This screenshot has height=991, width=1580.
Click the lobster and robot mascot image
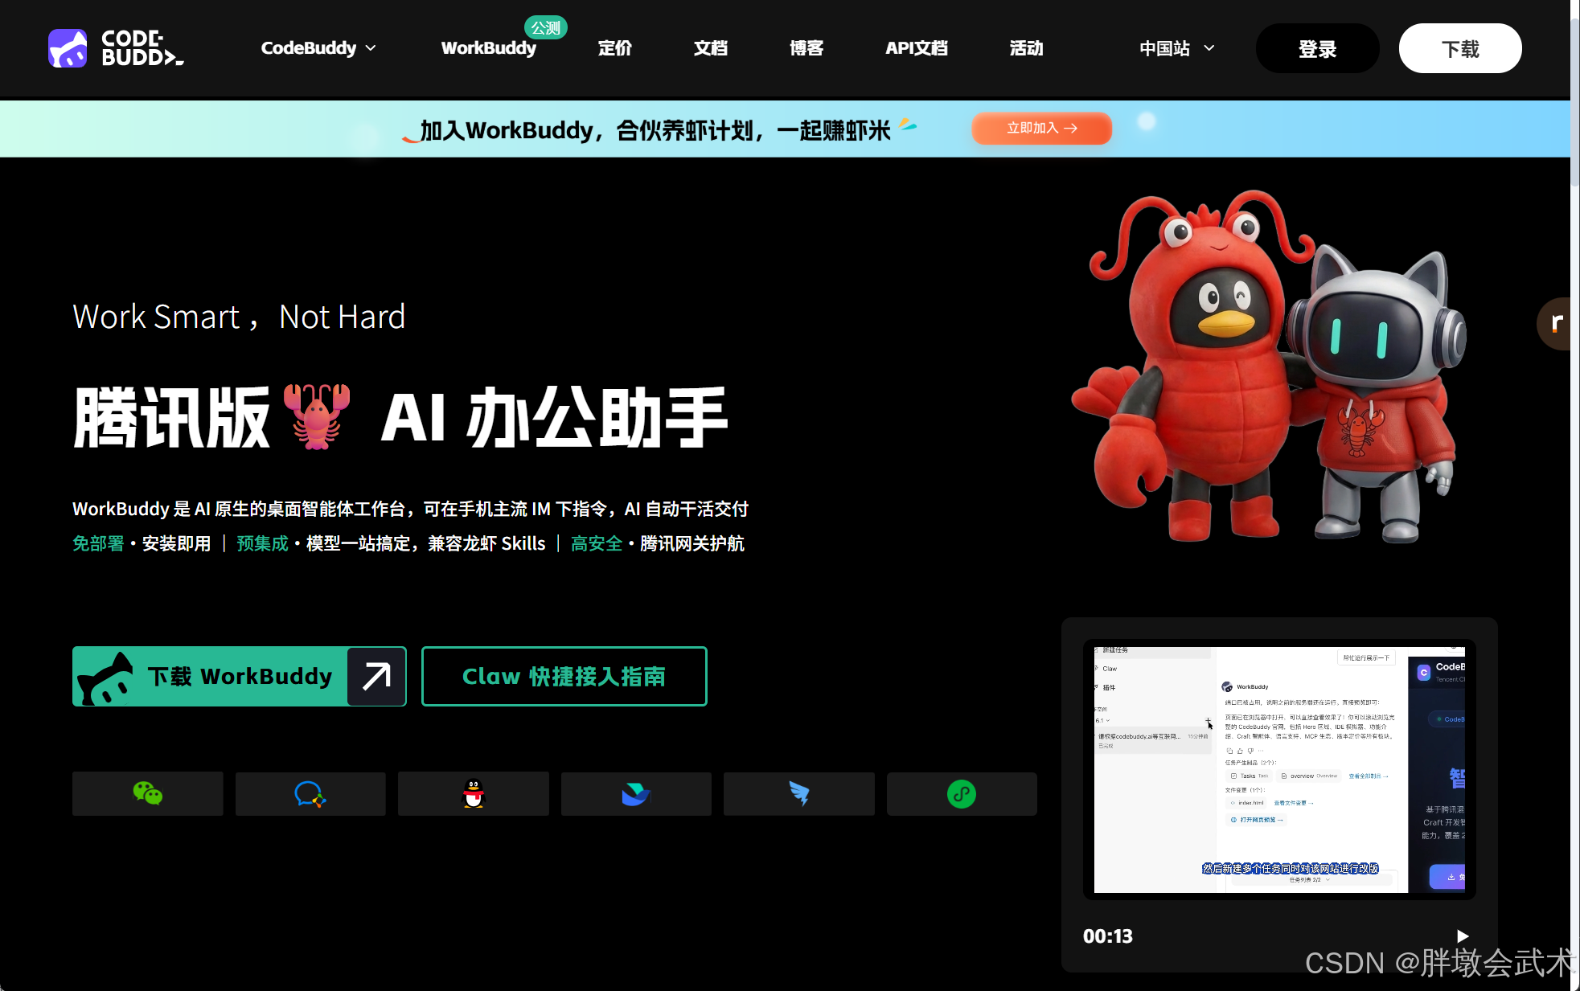click(x=1270, y=367)
